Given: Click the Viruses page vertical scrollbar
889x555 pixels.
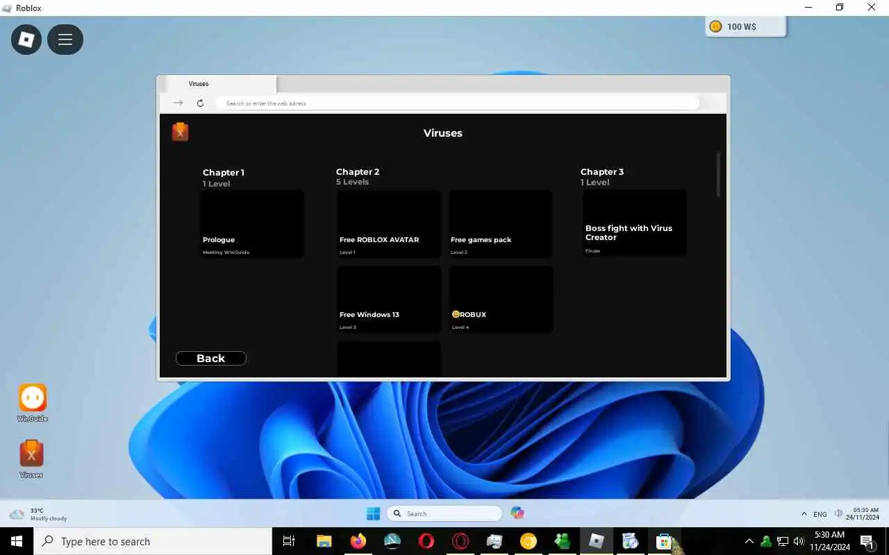Looking at the screenshot, I should click(718, 175).
